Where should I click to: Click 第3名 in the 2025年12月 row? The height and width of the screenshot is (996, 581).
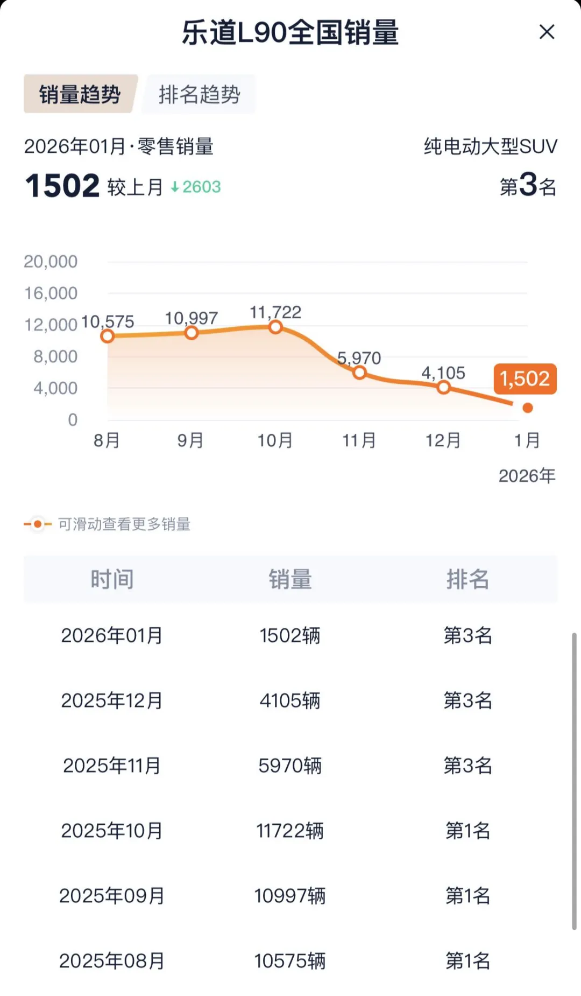468,700
